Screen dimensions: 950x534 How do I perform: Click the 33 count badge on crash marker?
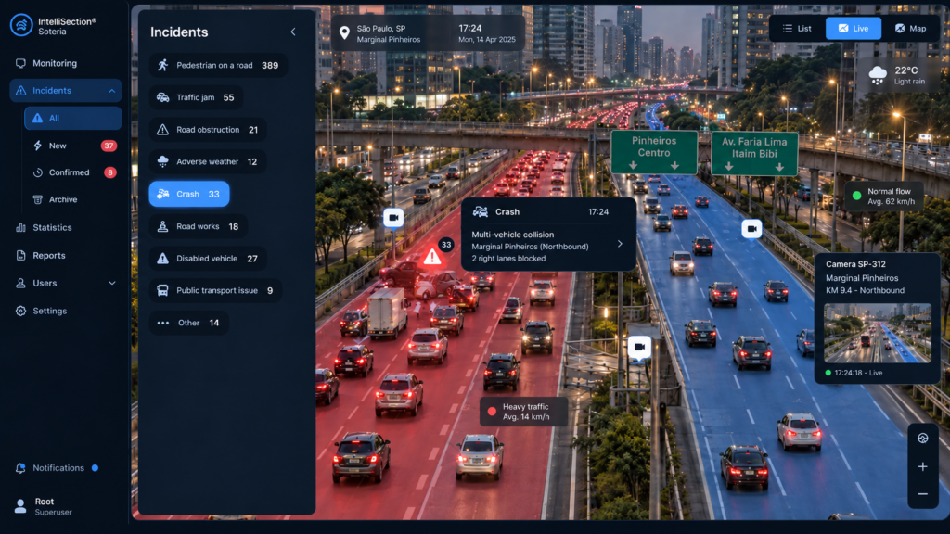(446, 245)
